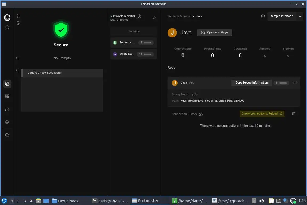Open the Downloads window in taskbar
The width and height of the screenshot is (307, 205).
(65, 201)
